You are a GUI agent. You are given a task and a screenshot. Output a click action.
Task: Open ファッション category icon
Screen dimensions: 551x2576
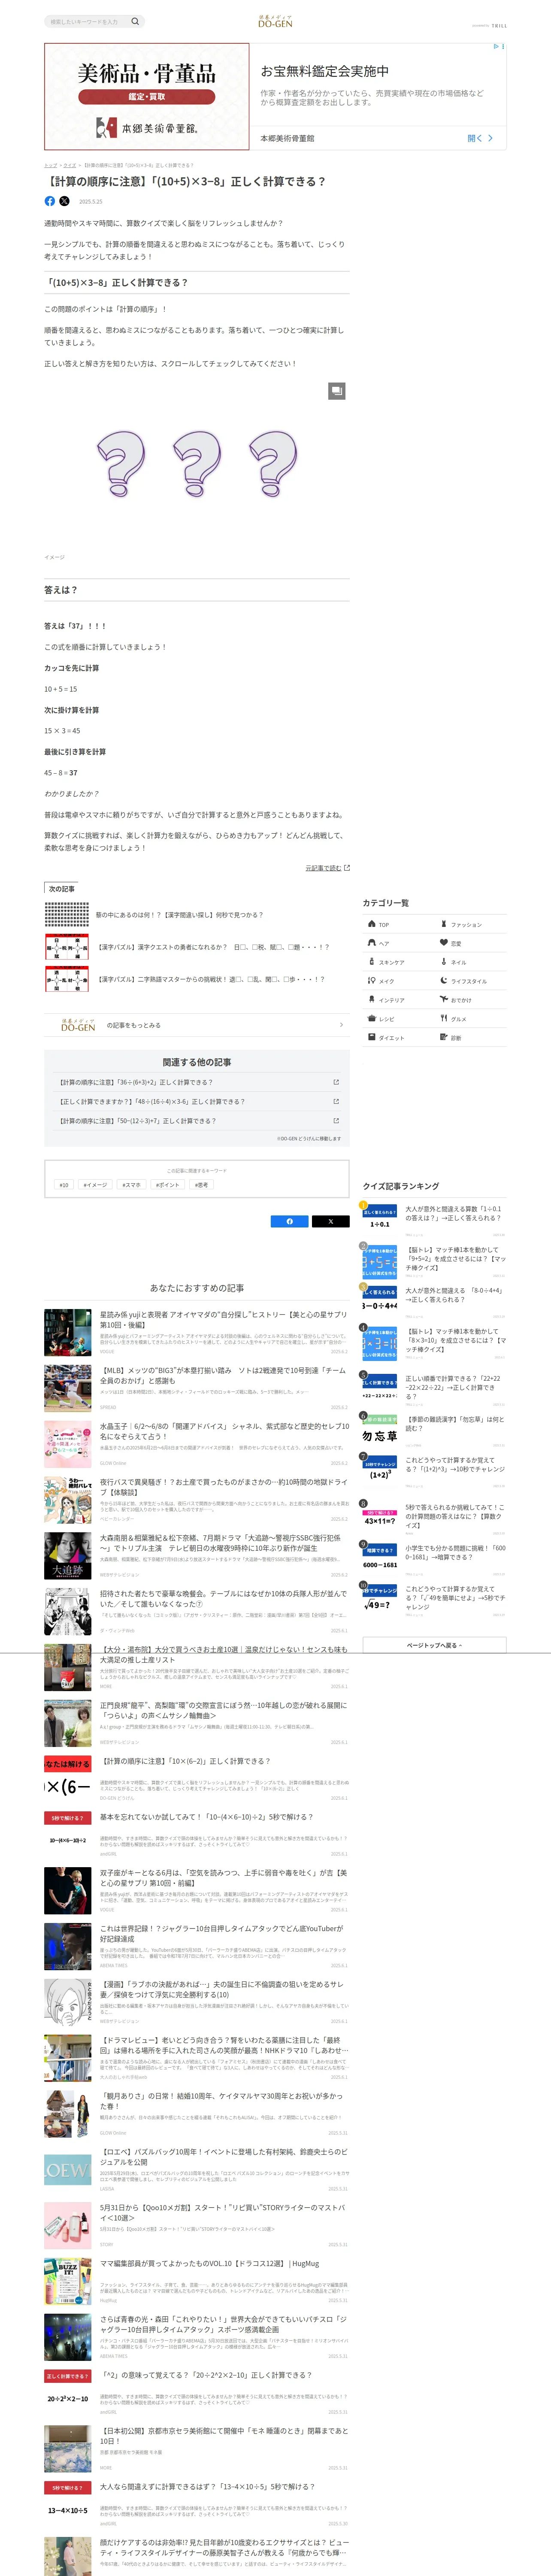tap(444, 924)
